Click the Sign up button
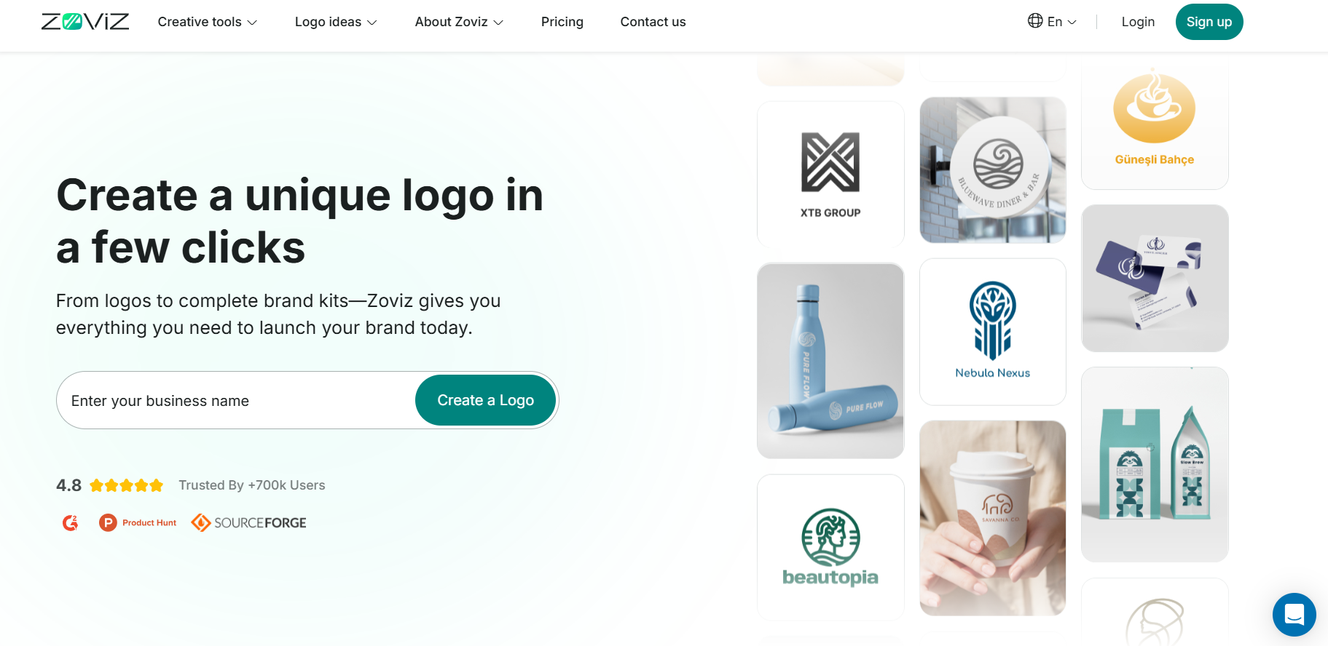The height and width of the screenshot is (646, 1328). click(x=1209, y=22)
